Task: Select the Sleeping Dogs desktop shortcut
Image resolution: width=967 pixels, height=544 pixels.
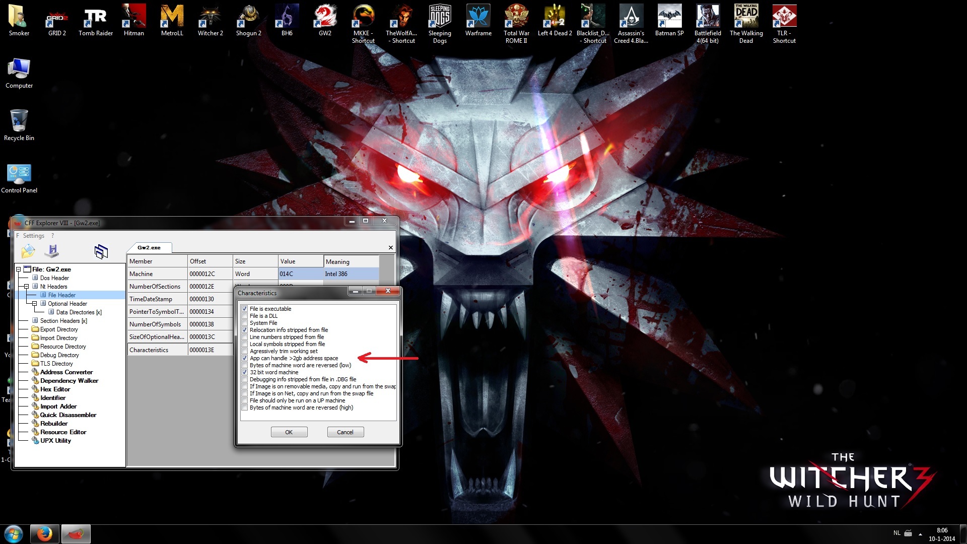Action: (x=440, y=24)
